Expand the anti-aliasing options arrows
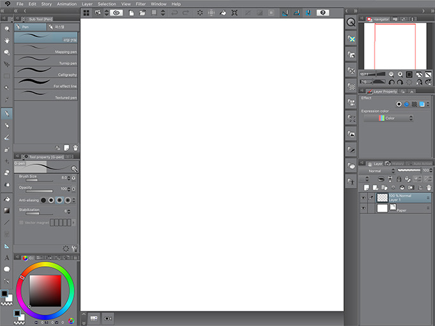 click(x=74, y=200)
